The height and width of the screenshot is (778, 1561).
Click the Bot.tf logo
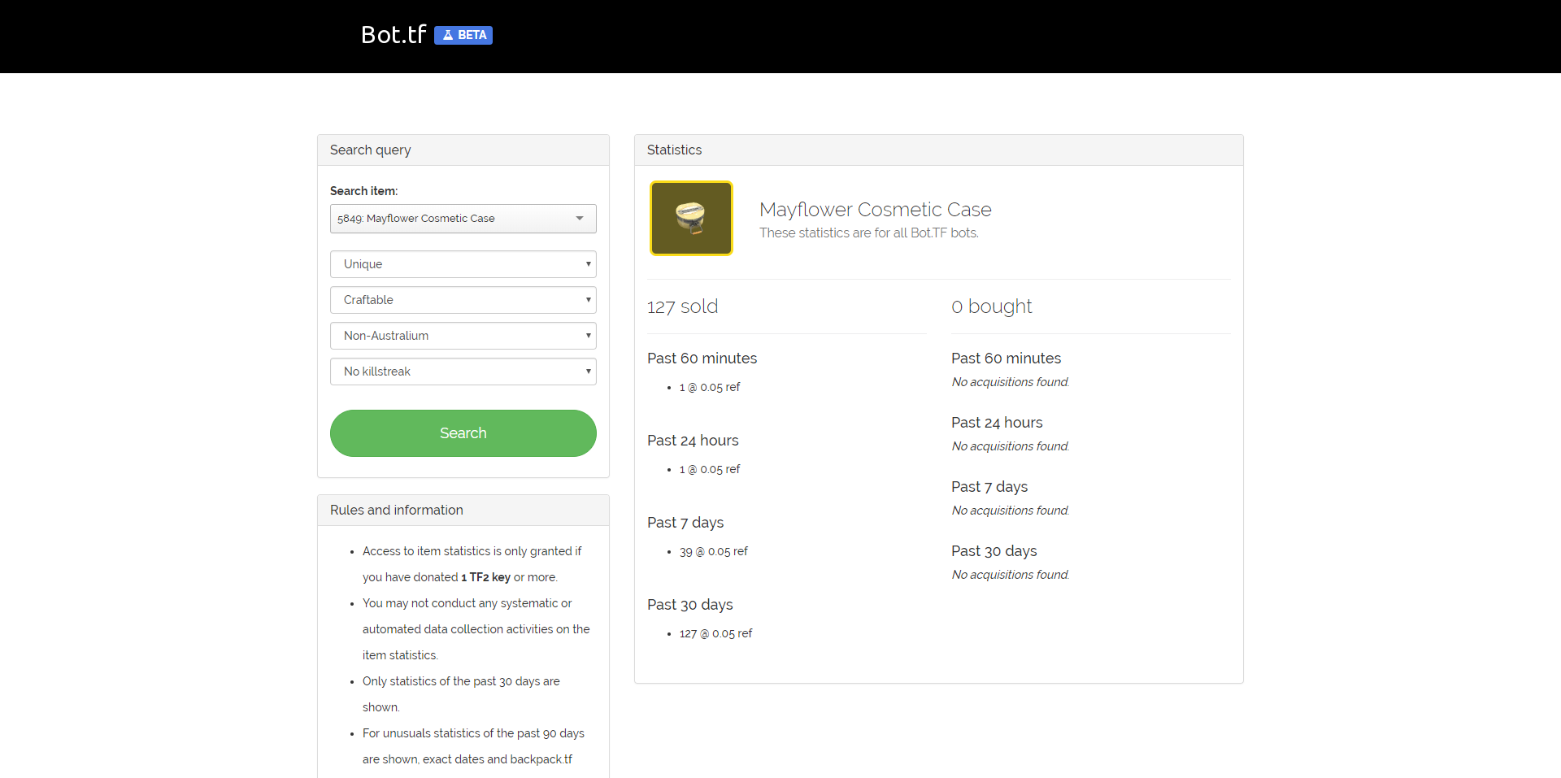click(x=394, y=34)
